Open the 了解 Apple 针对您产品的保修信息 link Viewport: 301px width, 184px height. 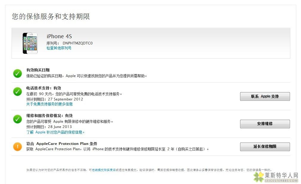point(55,132)
